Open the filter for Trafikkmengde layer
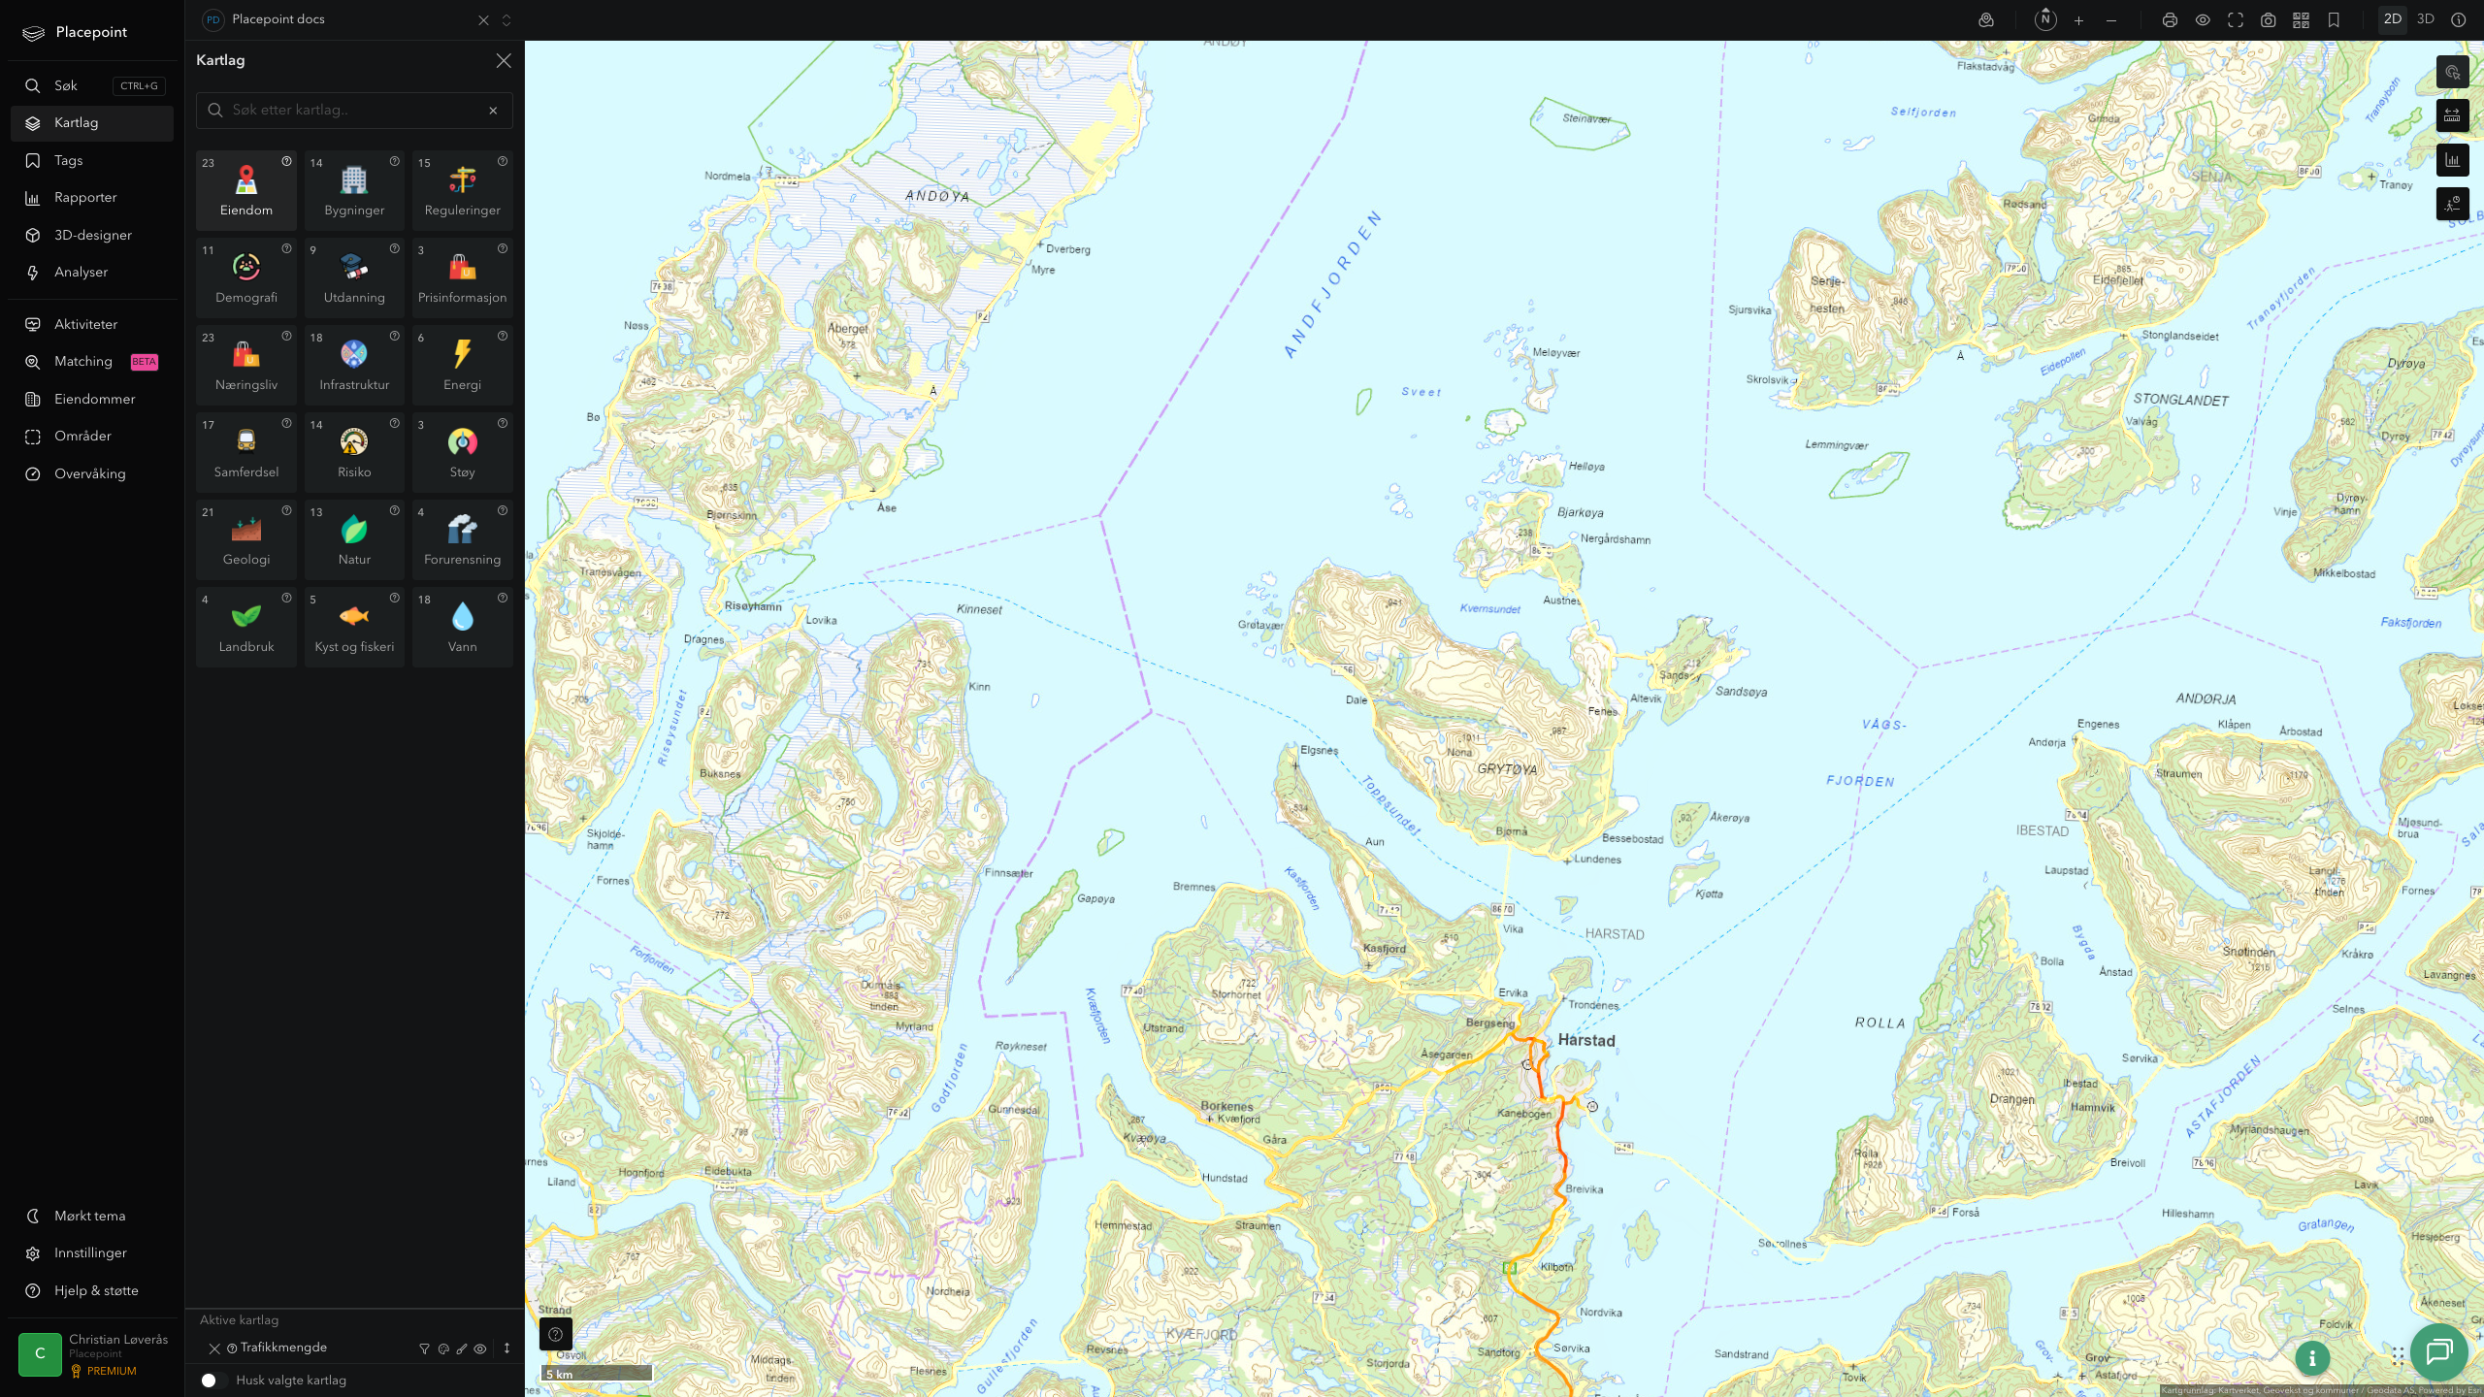 pyautogui.click(x=424, y=1348)
